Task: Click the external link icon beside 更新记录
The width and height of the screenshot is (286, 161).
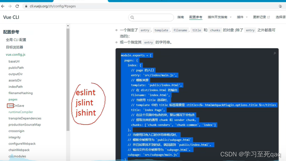Action: (x=269, y=17)
